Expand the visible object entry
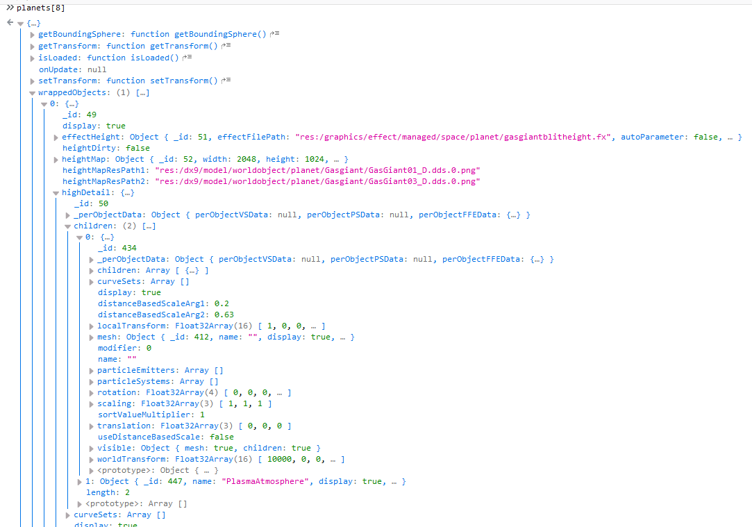Viewport: 752px width, 527px height. [91, 449]
